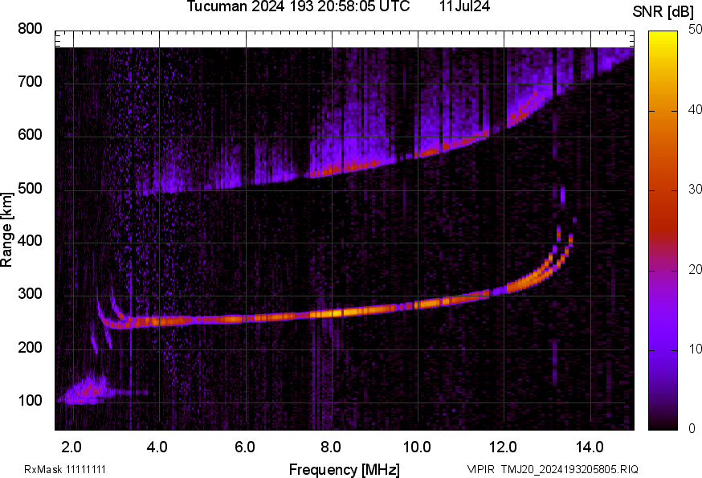Click the "TMJ20_2024193205805.RIQ" file name
This screenshot has width=702, height=478.
569,469
